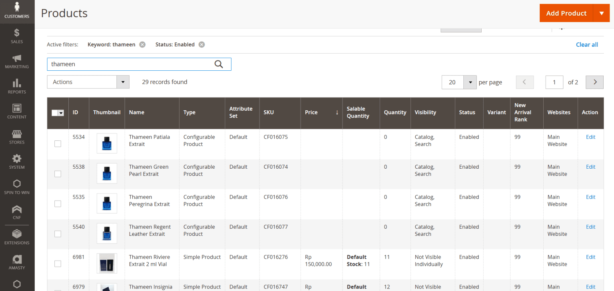614x291 pixels.
Task: Remove the Status: Enabled filter
Action: (x=202, y=44)
